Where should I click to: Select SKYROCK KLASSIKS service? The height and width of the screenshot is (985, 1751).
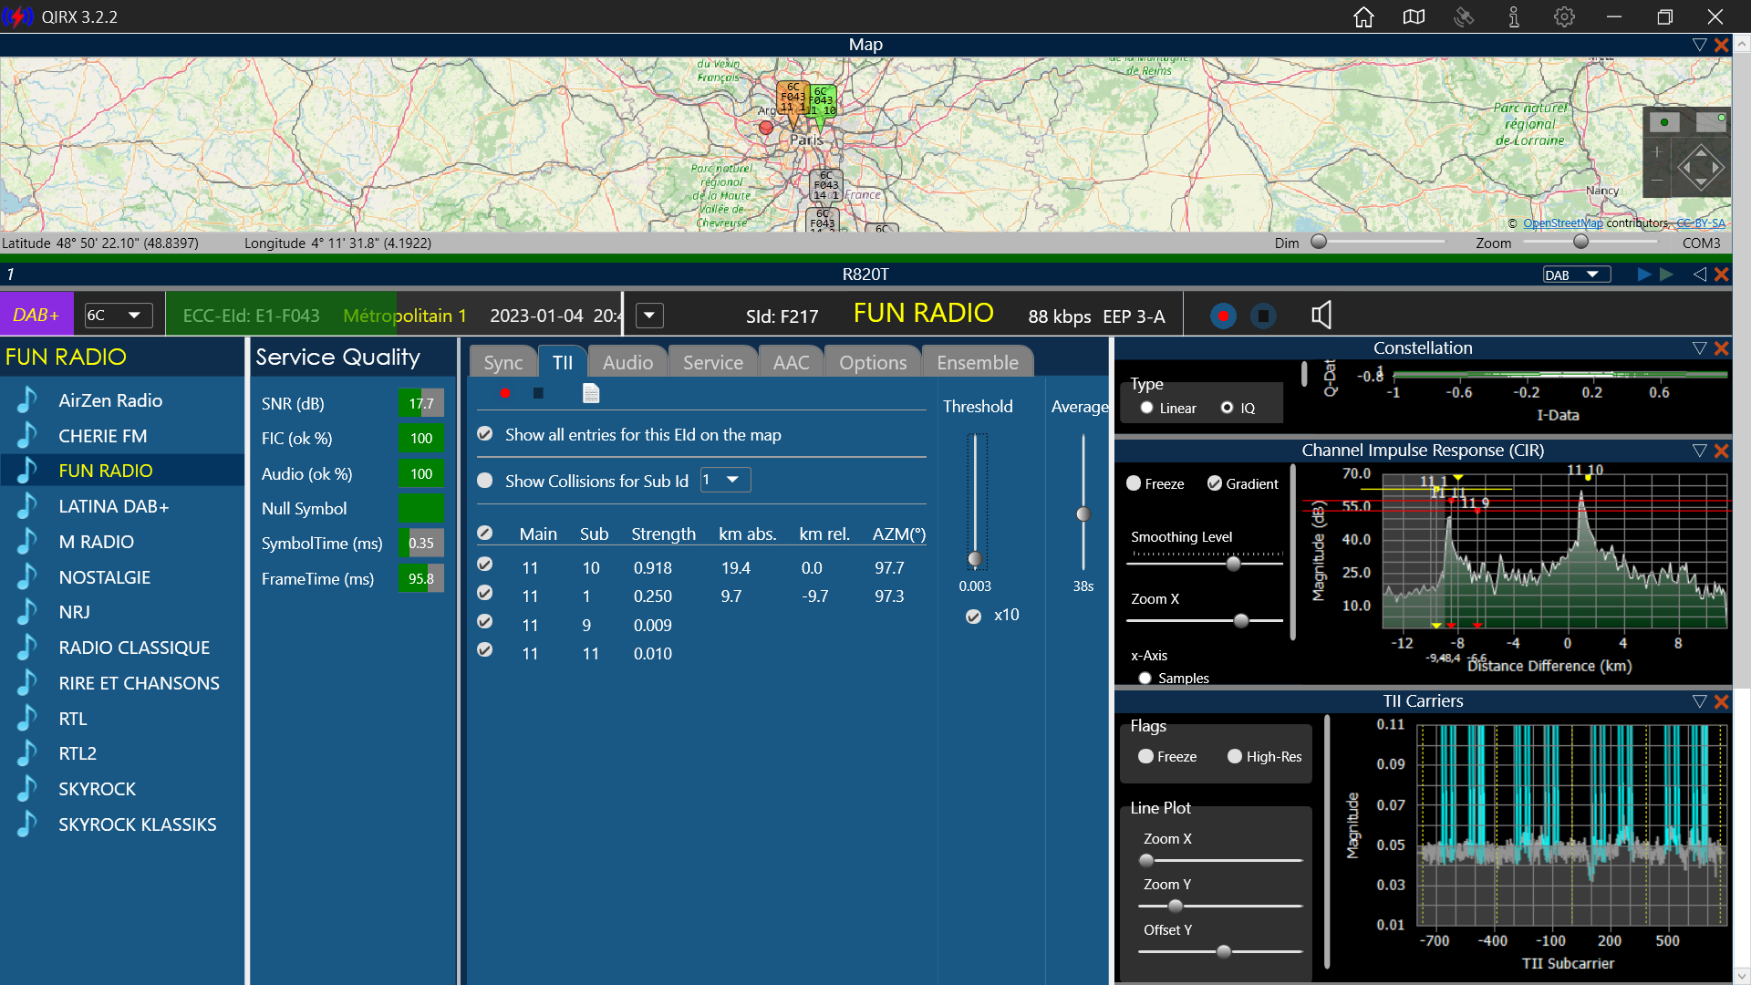coord(122,824)
